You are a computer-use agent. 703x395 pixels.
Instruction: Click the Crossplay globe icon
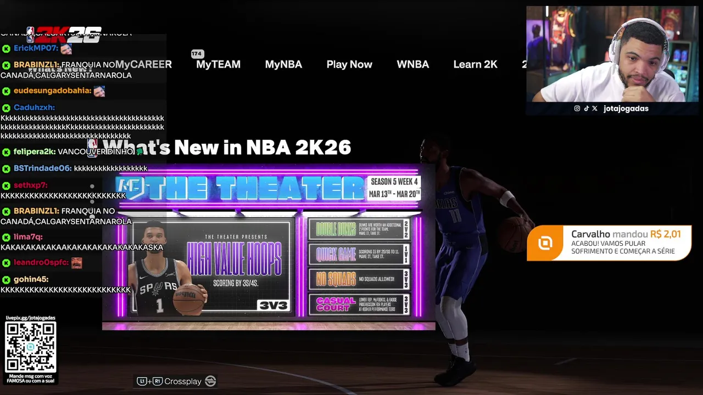click(210, 381)
